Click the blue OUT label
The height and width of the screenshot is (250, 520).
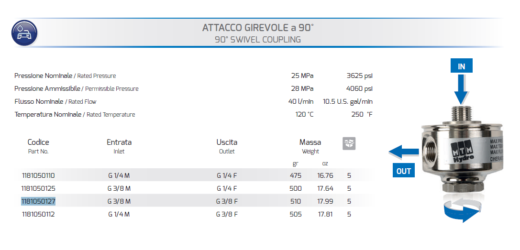point(404,171)
